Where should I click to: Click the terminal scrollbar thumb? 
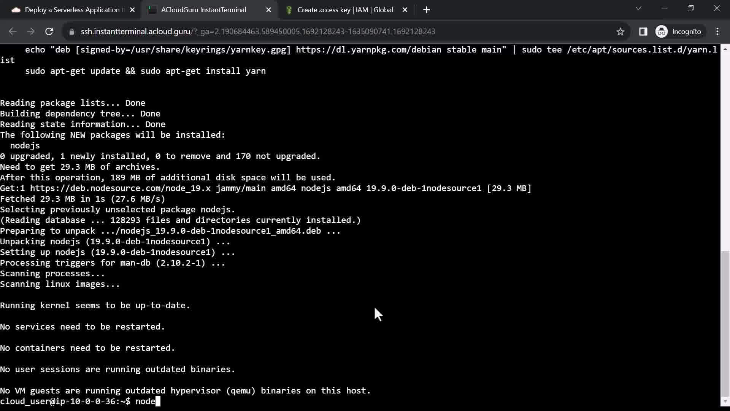point(725,323)
